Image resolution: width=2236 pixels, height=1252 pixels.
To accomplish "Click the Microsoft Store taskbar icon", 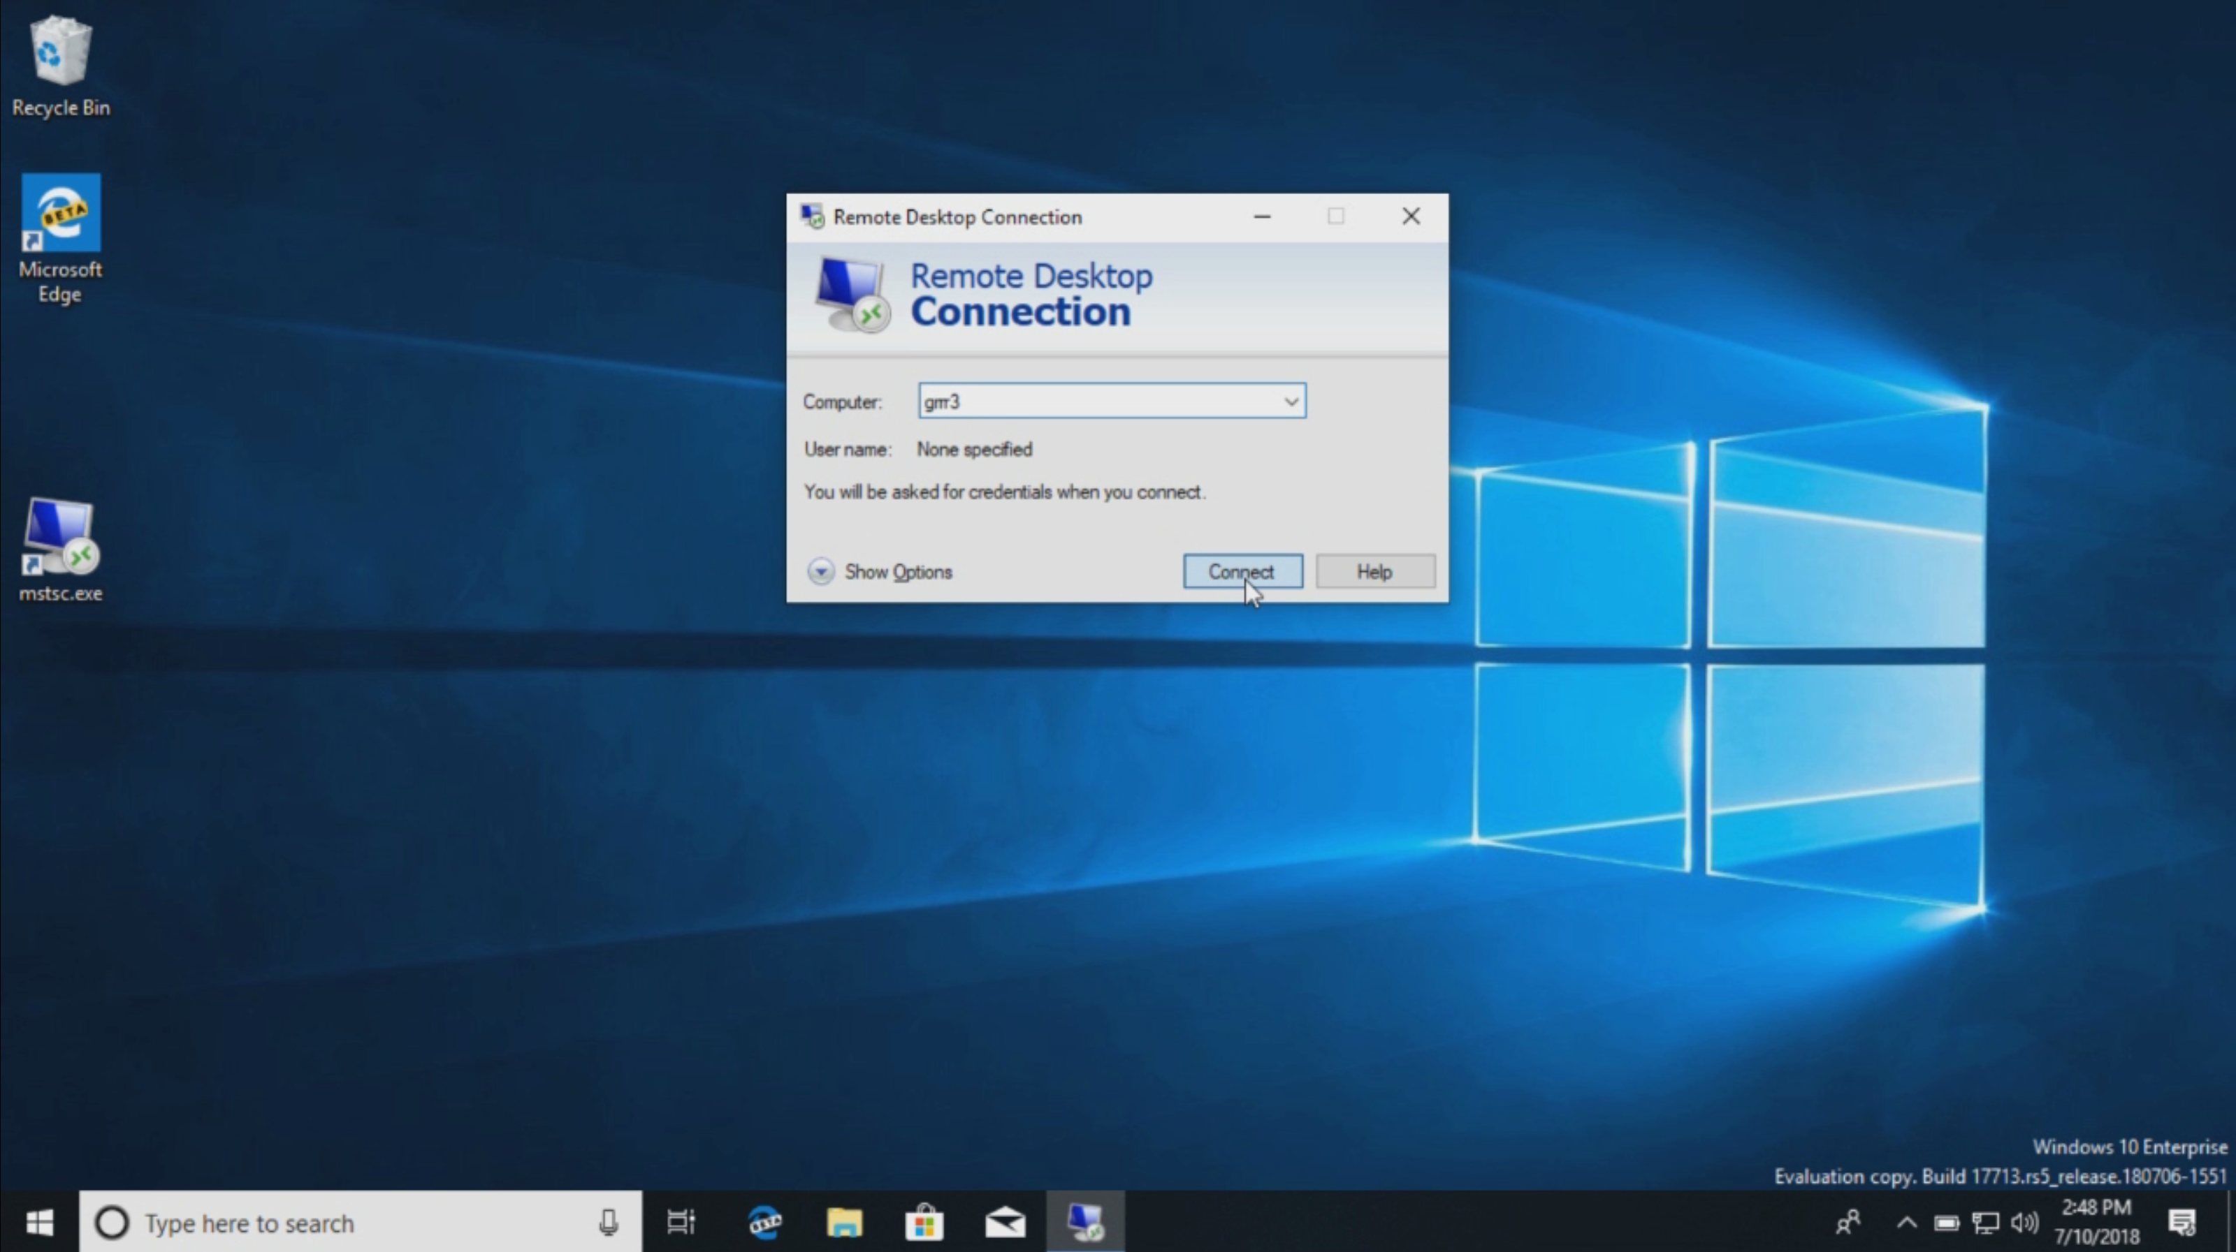I will coord(923,1223).
